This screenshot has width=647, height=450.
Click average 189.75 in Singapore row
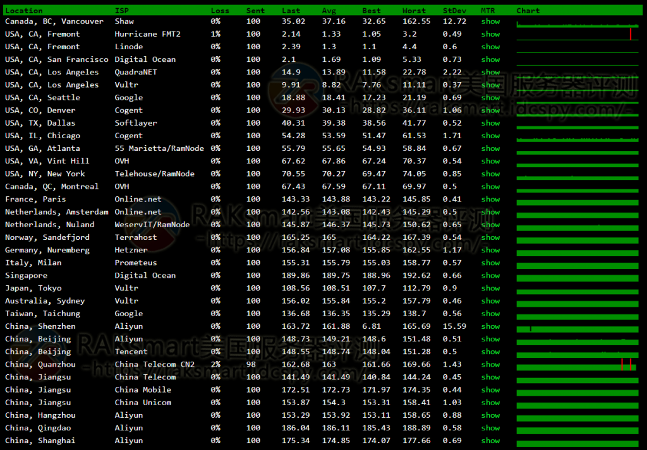pos(336,276)
